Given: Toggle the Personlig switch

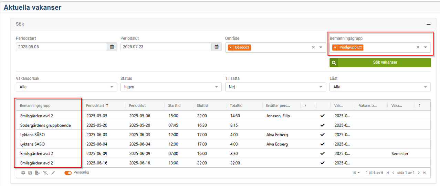Looking at the screenshot, I should click(68, 173).
